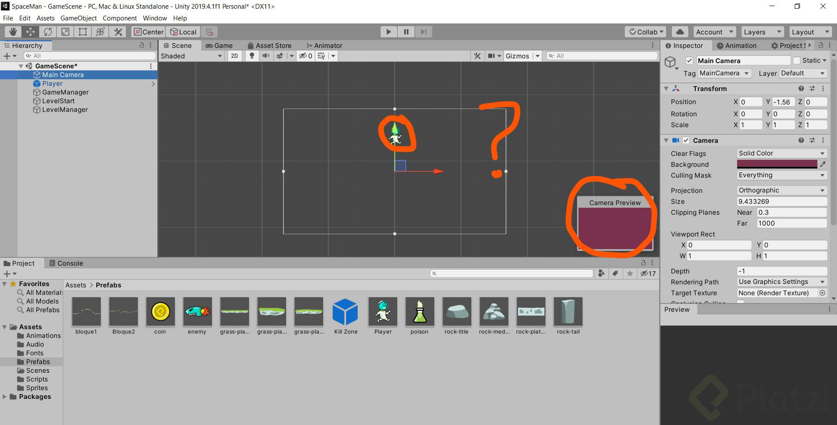Pick background color with eyedropper
This screenshot has width=837, height=425.
[x=823, y=164]
